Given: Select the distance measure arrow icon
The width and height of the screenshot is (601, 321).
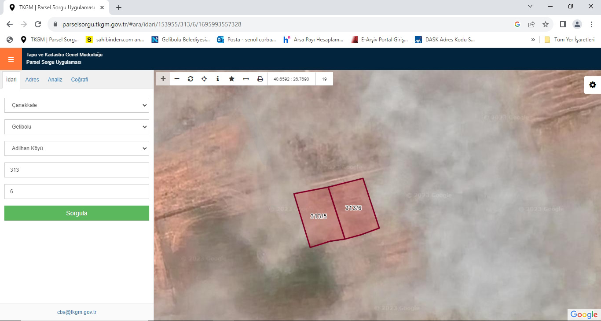Looking at the screenshot, I should click(x=246, y=79).
